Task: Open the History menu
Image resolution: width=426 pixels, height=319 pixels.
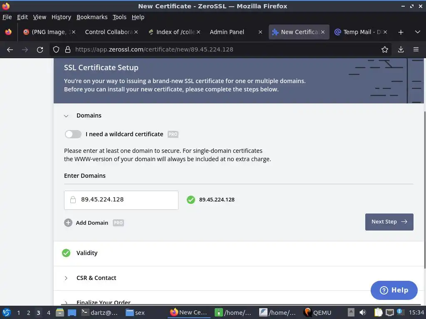Action: (61, 17)
